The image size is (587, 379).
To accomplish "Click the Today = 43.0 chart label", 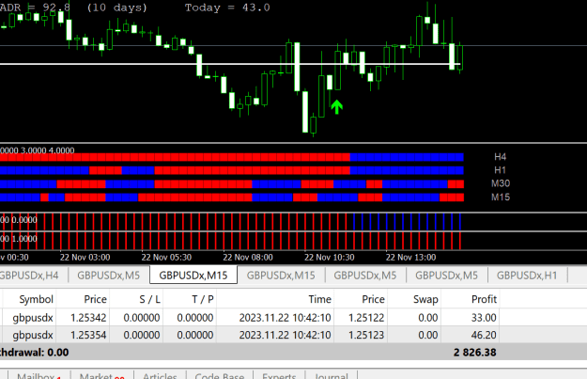I will (227, 8).
